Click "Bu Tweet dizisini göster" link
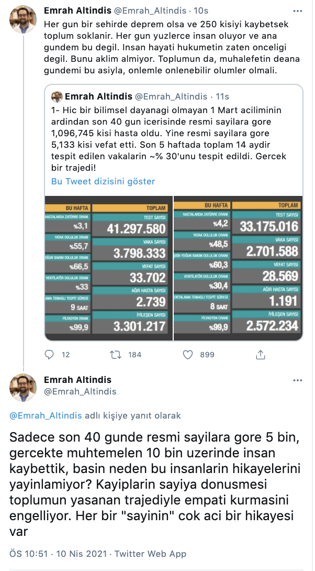 [x=103, y=181]
